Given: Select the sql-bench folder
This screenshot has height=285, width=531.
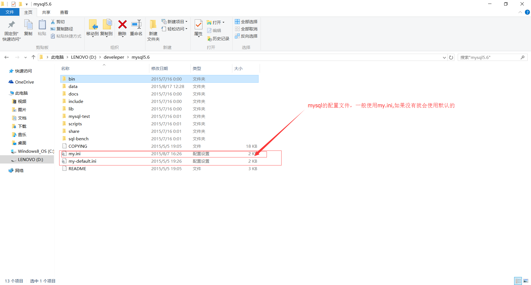Looking at the screenshot, I should click(159, 139).
